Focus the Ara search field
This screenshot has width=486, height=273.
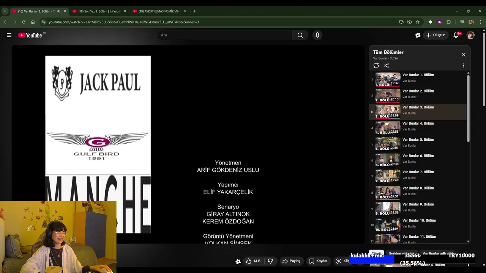tap(224, 35)
